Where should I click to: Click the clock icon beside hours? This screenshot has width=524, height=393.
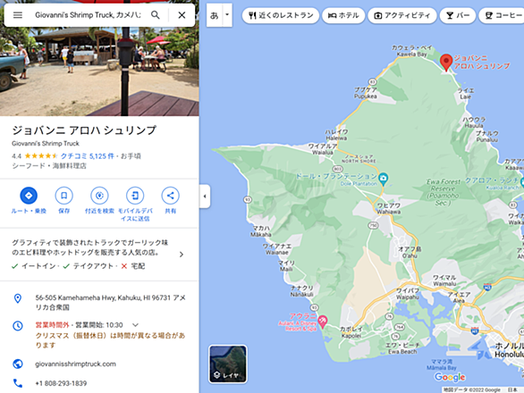pyautogui.click(x=18, y=325)
